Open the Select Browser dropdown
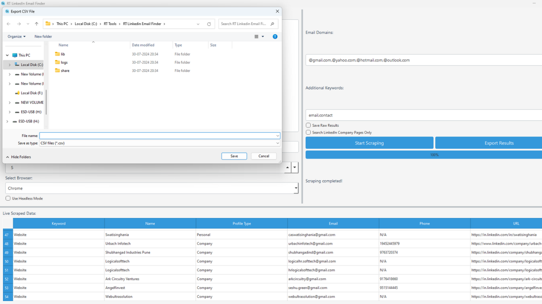542x304 pixels. [x=295, y=188]
